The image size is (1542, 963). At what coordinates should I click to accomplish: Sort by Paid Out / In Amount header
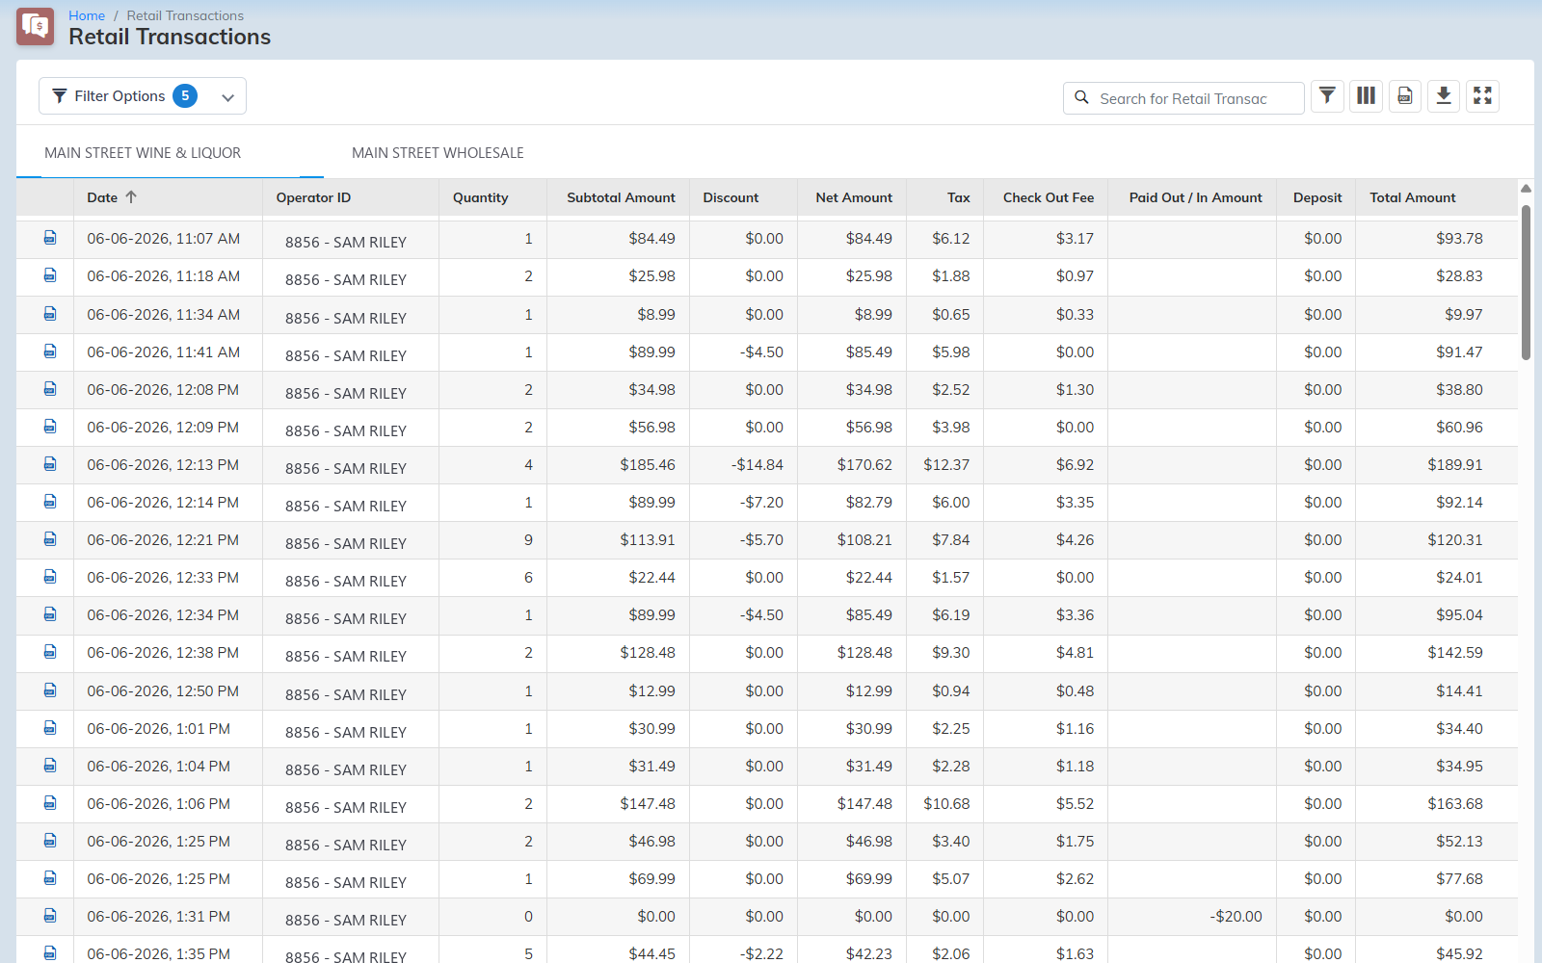1195,197
